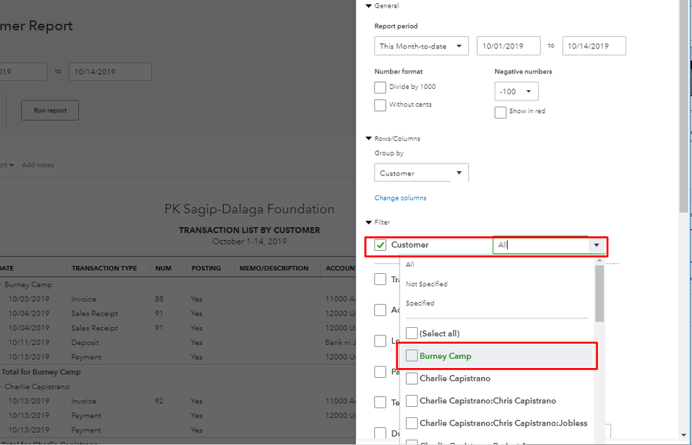Click the Change columns link

(400, 198)
